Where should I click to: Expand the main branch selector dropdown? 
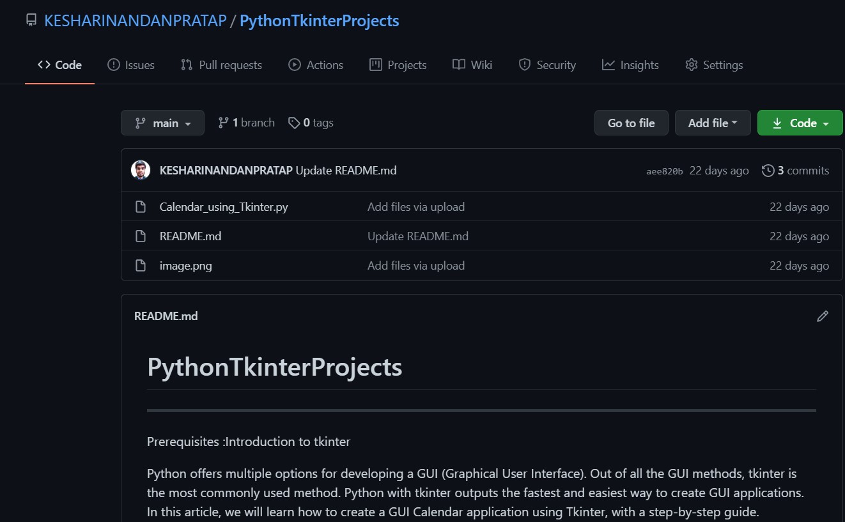click(x=162, y=123)
